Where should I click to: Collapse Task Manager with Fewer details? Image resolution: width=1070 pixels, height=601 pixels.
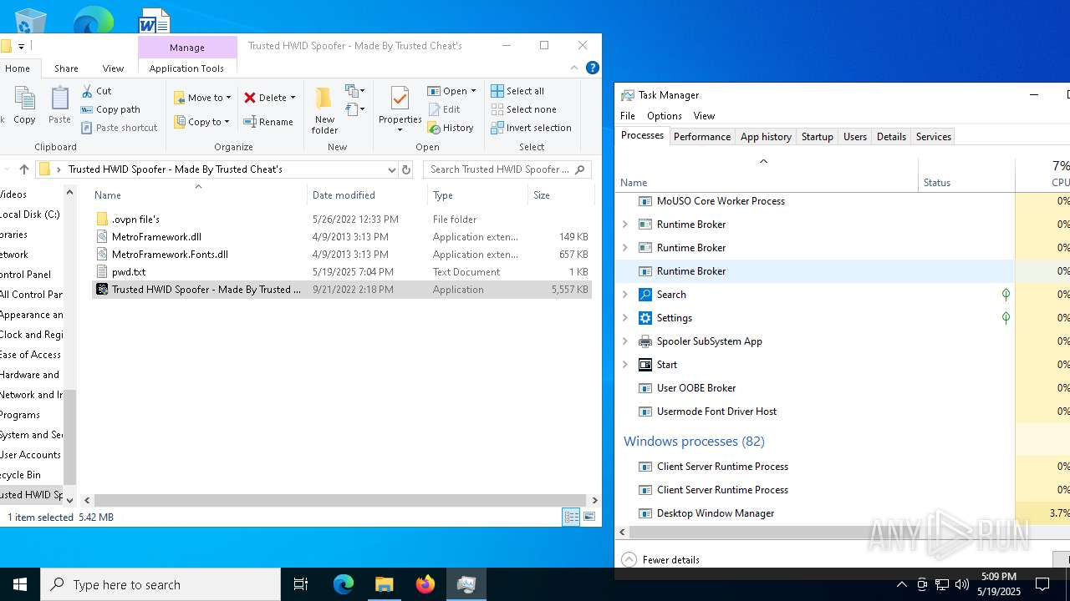pyautogui.click(x=661, y=560)
